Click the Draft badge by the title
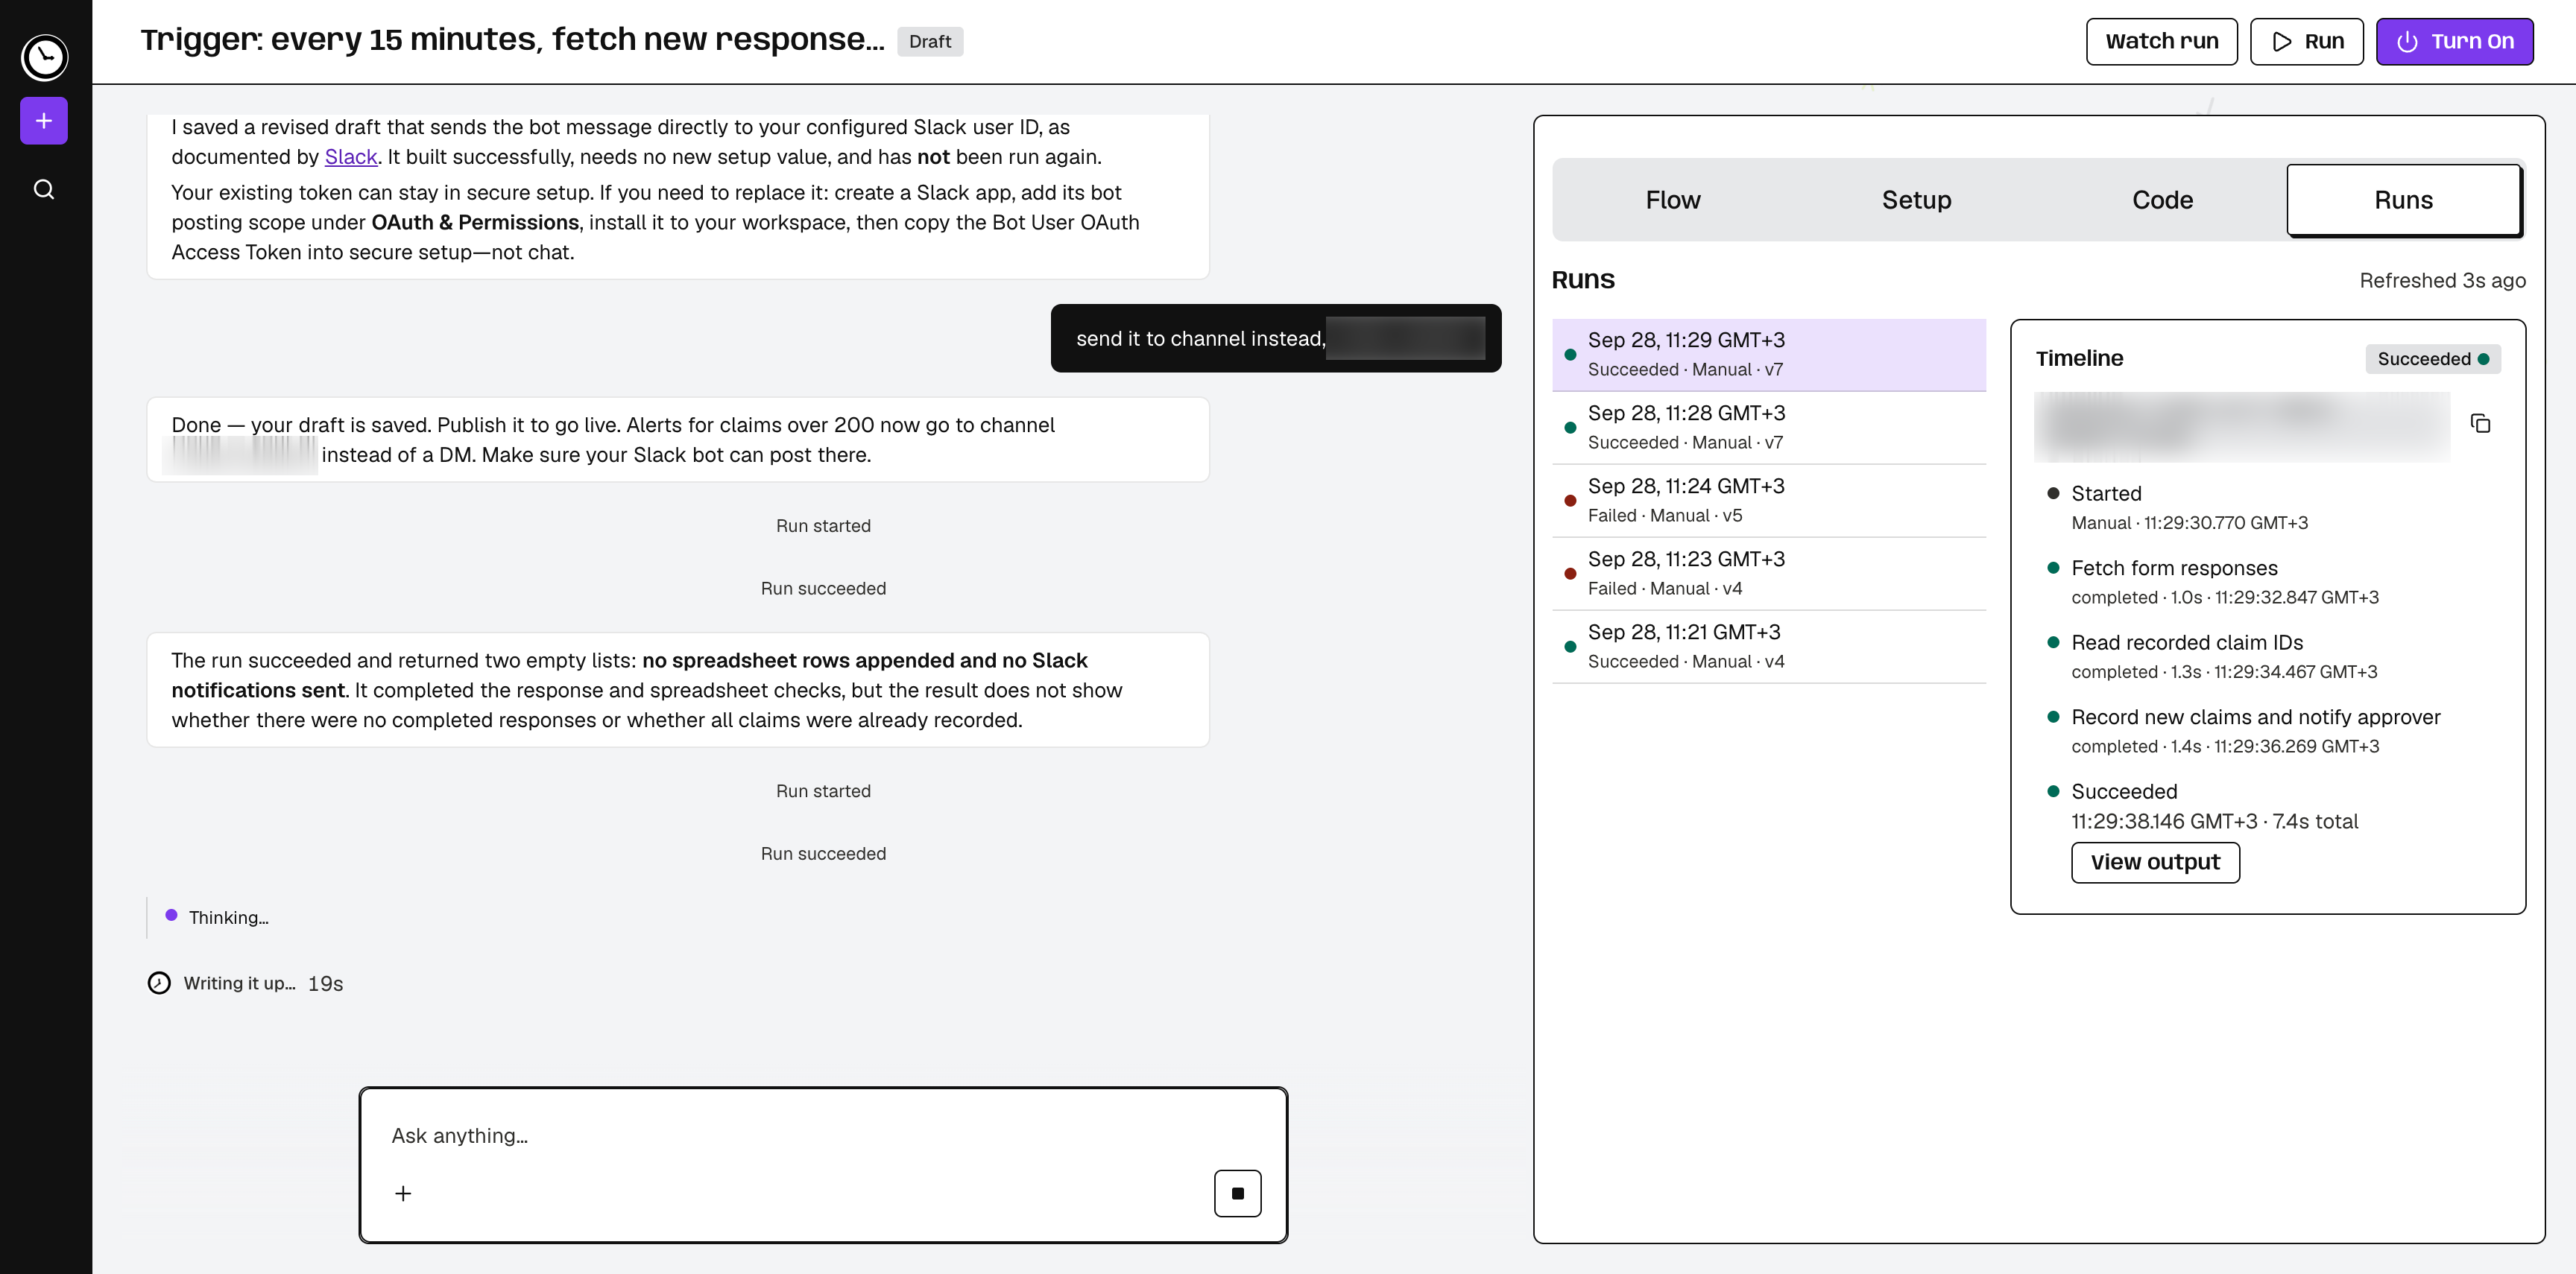2576x1274 pixels. 930,42
